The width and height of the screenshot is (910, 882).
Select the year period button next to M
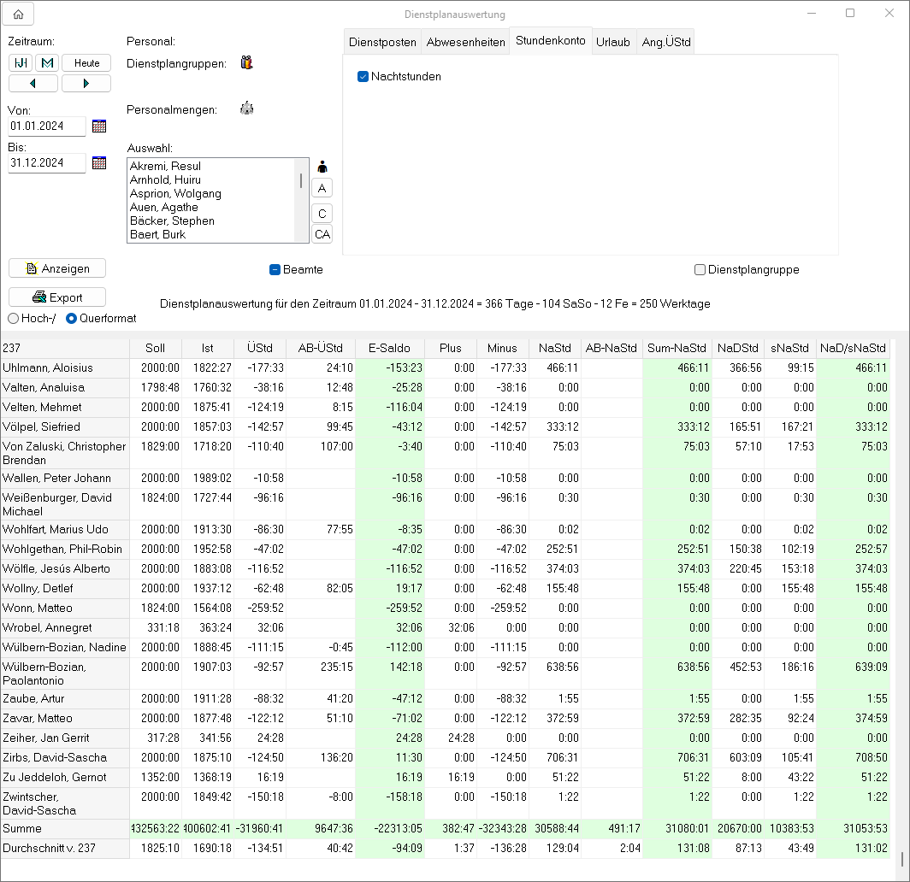point(21,63)
